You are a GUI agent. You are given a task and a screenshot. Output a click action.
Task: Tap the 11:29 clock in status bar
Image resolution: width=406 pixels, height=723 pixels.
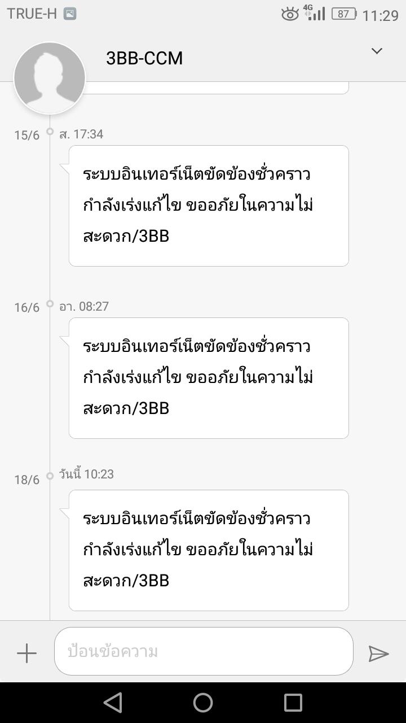[381, 15]
